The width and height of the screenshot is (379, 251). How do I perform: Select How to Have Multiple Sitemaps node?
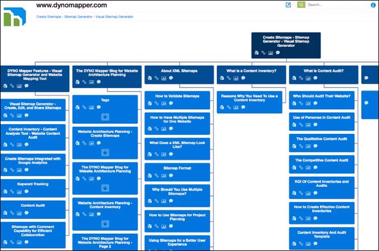point(177,123)
